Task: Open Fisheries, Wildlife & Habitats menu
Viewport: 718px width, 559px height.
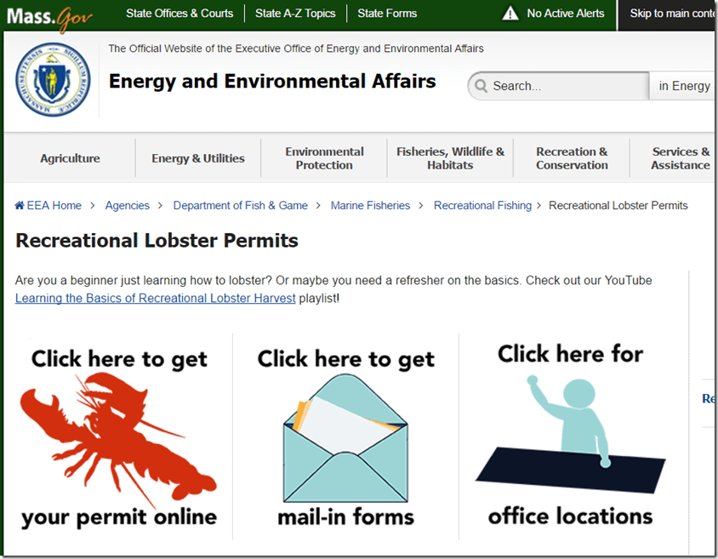Action: tap(450, 158)
